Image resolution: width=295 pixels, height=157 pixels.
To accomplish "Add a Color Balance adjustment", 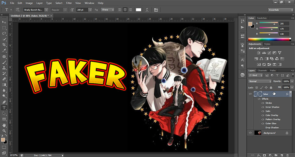I will pyautogui.click(x=261, y=59).
